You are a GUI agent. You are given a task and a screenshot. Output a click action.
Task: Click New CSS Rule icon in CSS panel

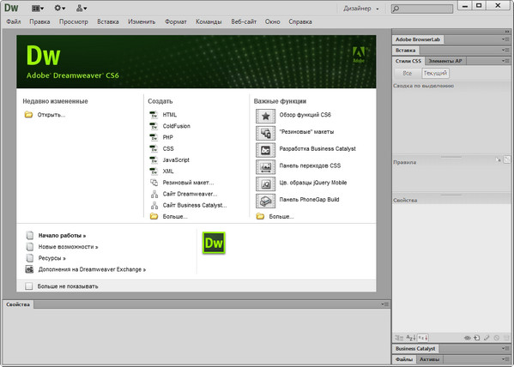tap(477, 338)
